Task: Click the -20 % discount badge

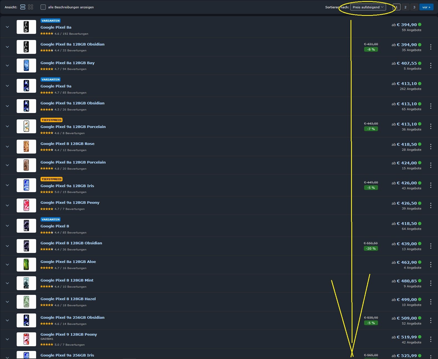Action: [x=371, y=248]
